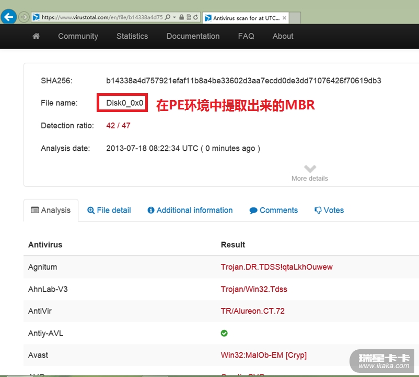This screenshot has width=419, height=377.
Task: Click the refresh page icon
Action: (x=195, y=17)
